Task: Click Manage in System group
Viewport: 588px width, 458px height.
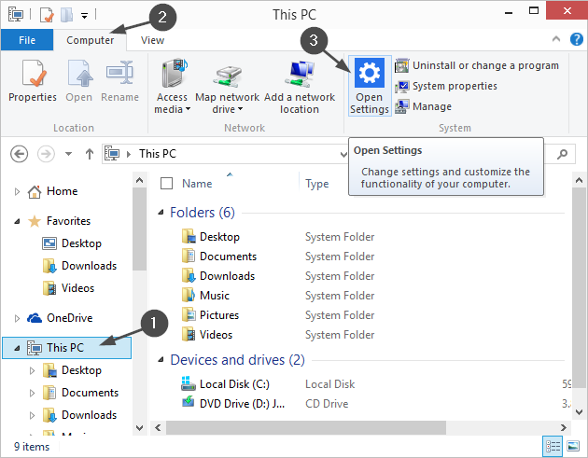Action: (x=423, y=107)
